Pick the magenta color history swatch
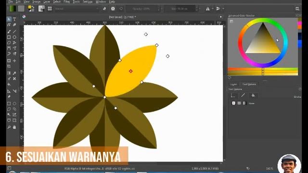308x173 pixels. pyautogui.click(x=300, y=24)
